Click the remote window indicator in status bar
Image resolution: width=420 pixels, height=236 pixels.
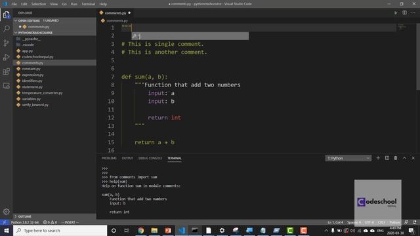click(x=5, y=222)
